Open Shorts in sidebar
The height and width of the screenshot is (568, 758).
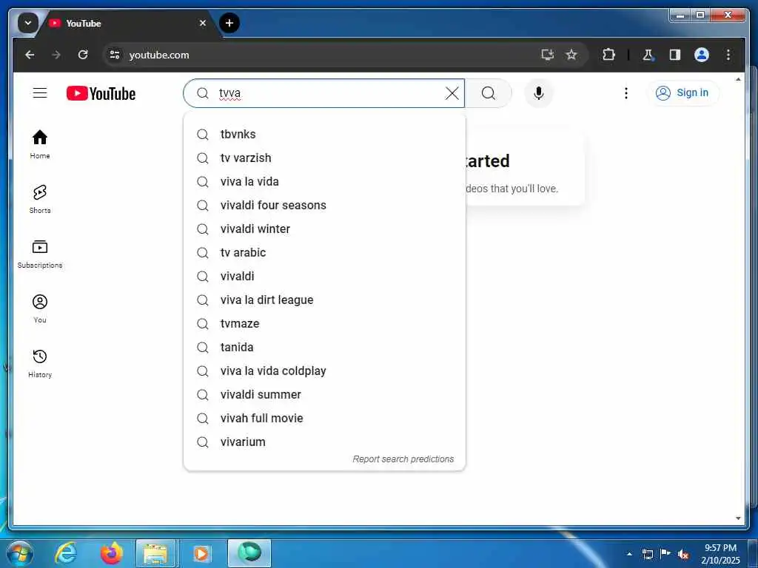[x=40, y=199]
